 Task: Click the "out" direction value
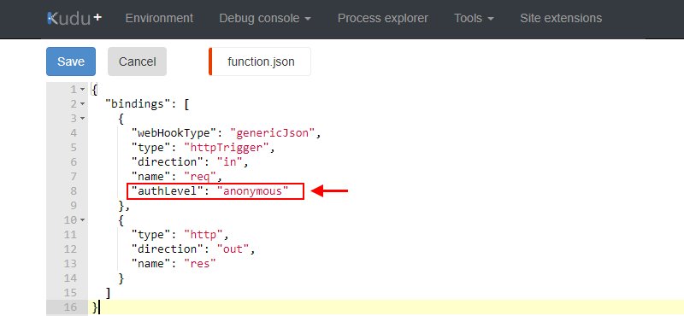coord(233,249)
